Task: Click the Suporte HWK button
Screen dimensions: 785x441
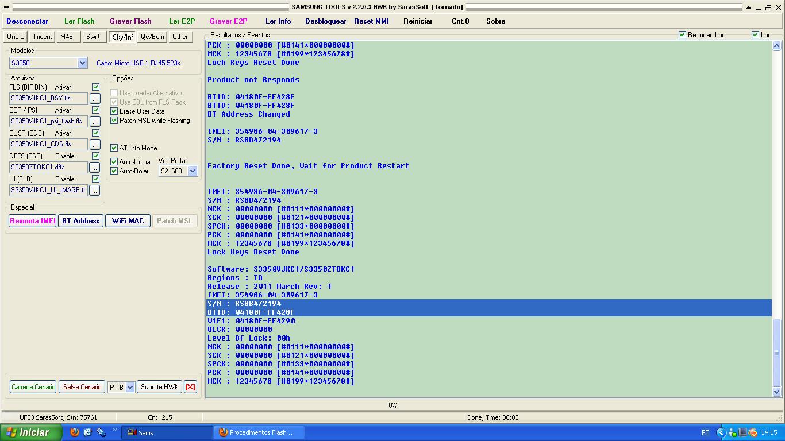Action: [160, 387]
